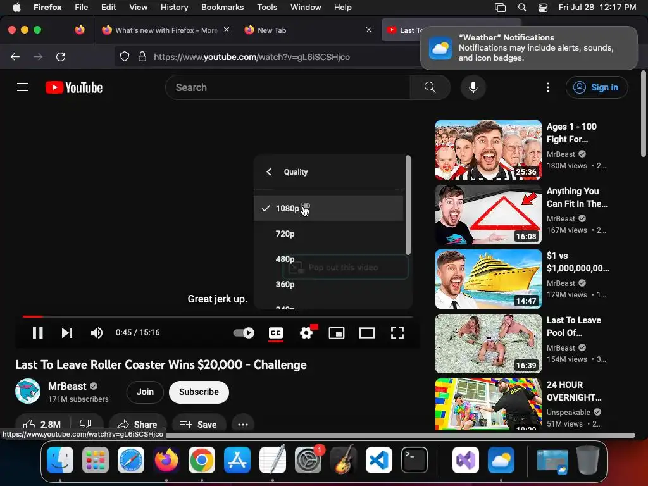Toggle closed captions CC button
The width and height of the screenshot is (648, 486).
coord(276,333)
